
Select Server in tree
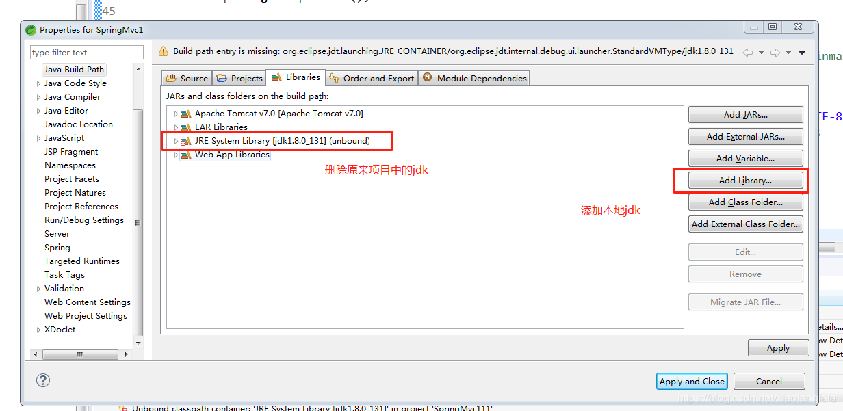[57, 234]
